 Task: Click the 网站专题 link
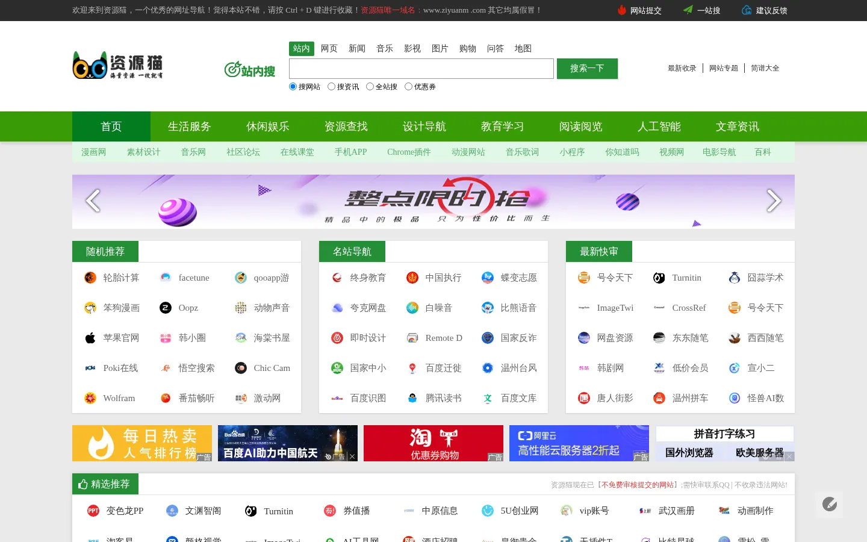(724, 69)
